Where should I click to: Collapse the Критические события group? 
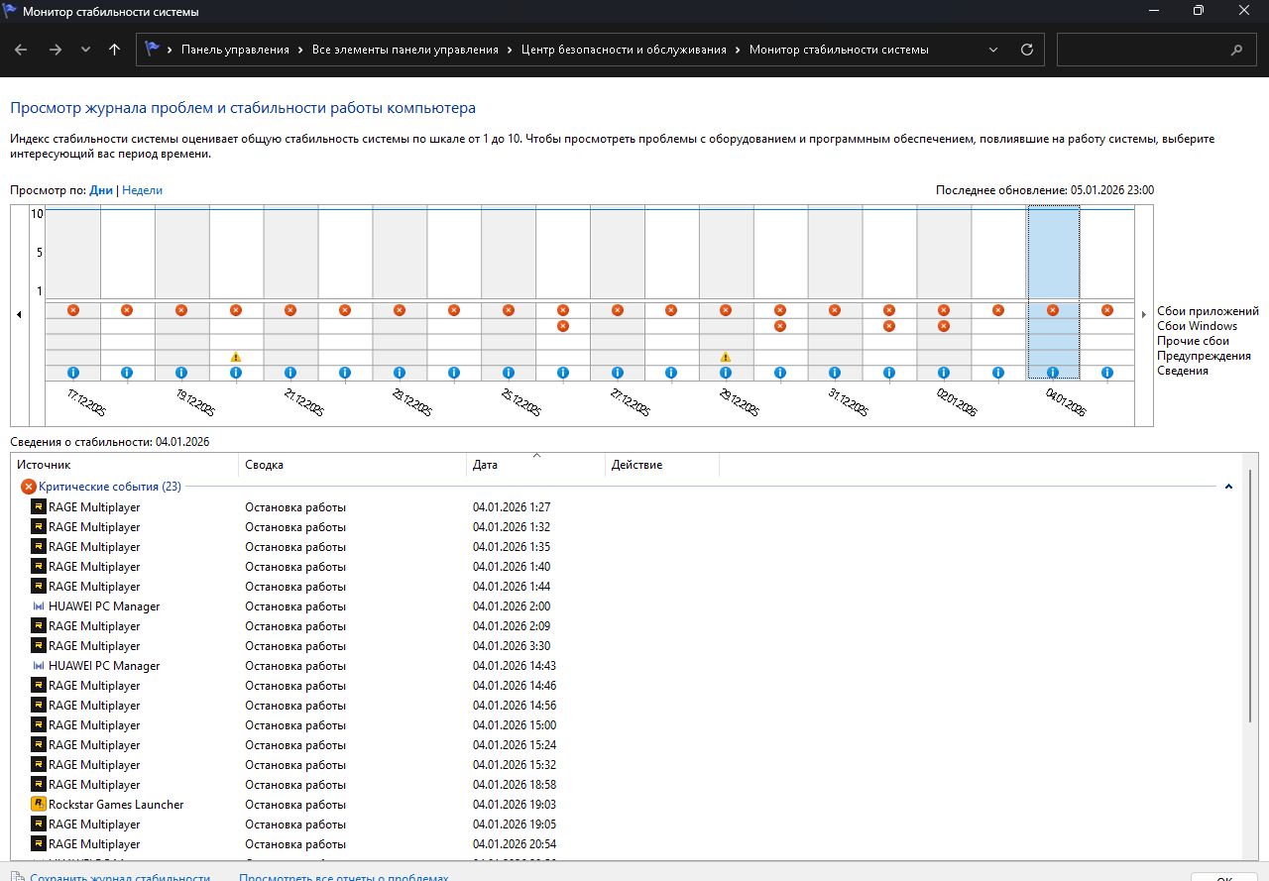pyautogui.click(x=1229, y=487)
